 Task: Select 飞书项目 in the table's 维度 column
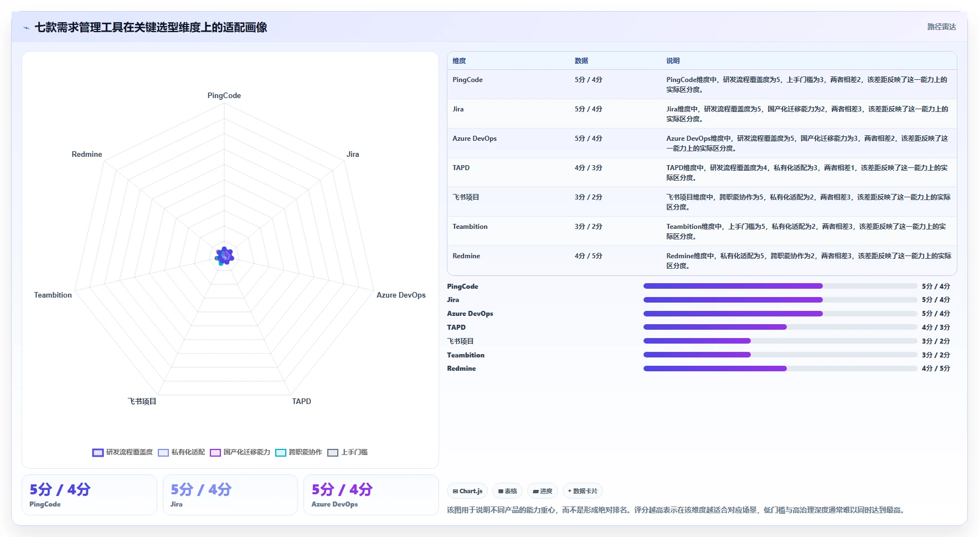pyautogui.click(x=466, y=197)
